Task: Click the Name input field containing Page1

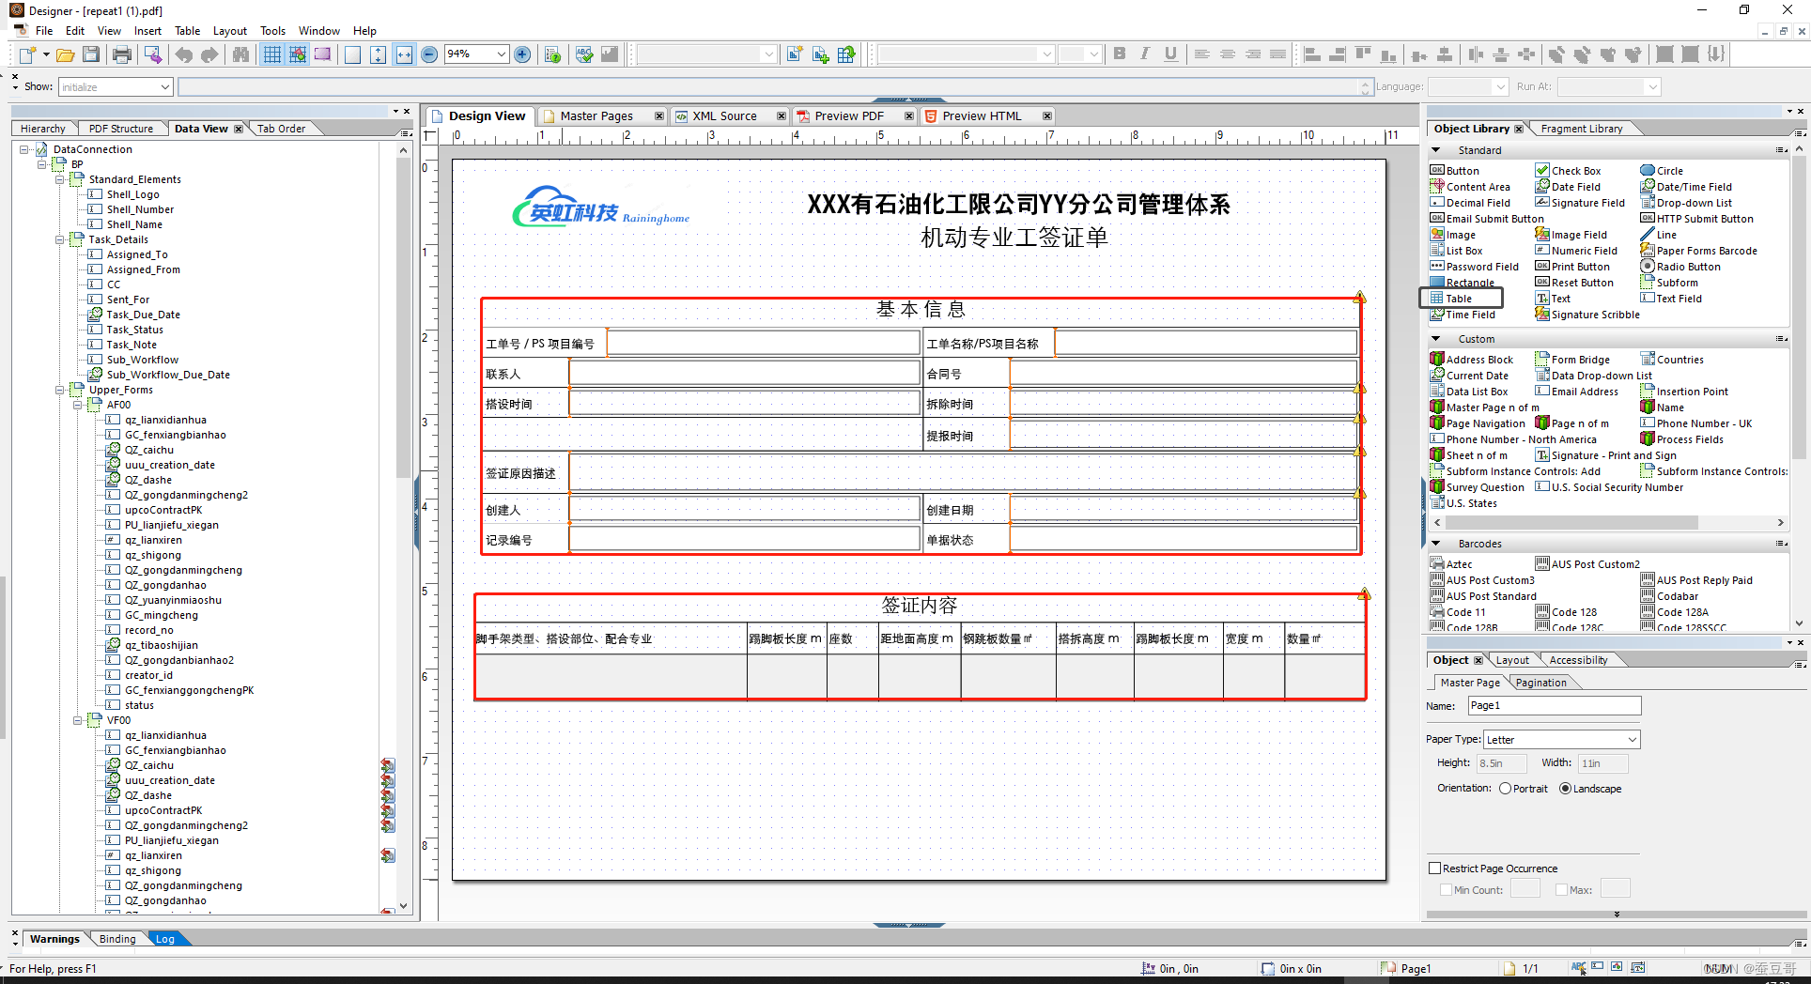Action: pos(1553,706)
